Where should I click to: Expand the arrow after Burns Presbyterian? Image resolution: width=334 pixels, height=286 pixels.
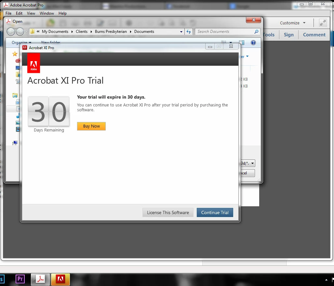130,32
